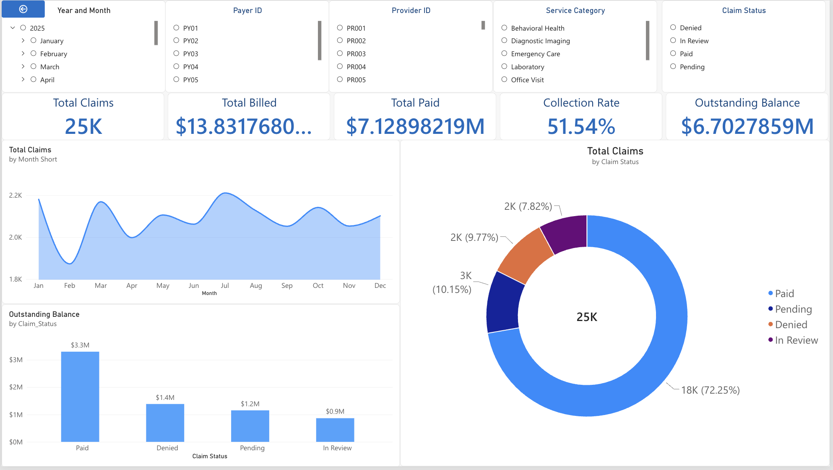Screen dimensions: 833x470
Task: Select the Pending bar in Outstanding Balance chart
Action: click(250, 426)
